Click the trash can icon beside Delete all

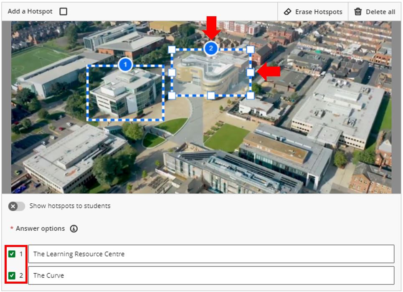click(x=358, y=12)
